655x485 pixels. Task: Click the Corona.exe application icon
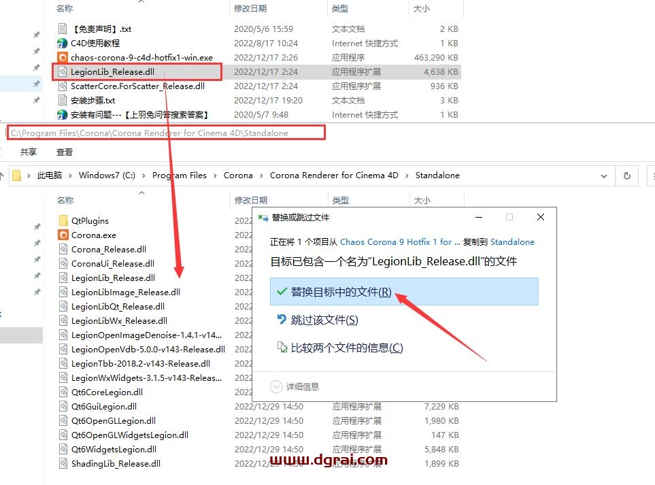pos(63,235)
